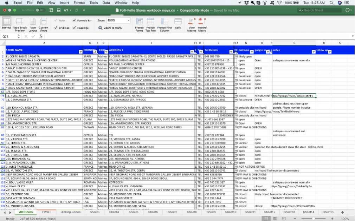Click the fx insert function icon
This screenshot has width=355, height=221.
(41, 36)
